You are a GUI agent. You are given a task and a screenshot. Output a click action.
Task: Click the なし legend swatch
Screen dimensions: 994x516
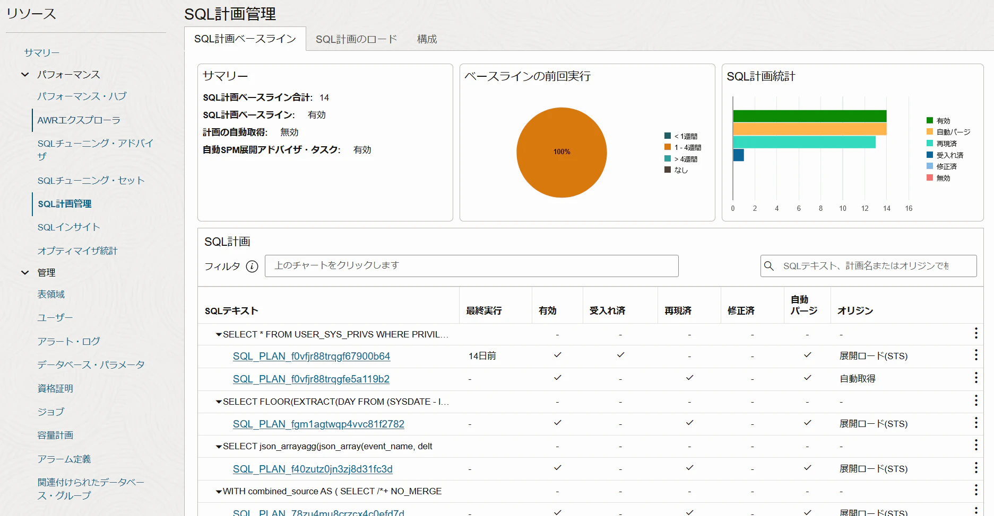pos(668,170)
